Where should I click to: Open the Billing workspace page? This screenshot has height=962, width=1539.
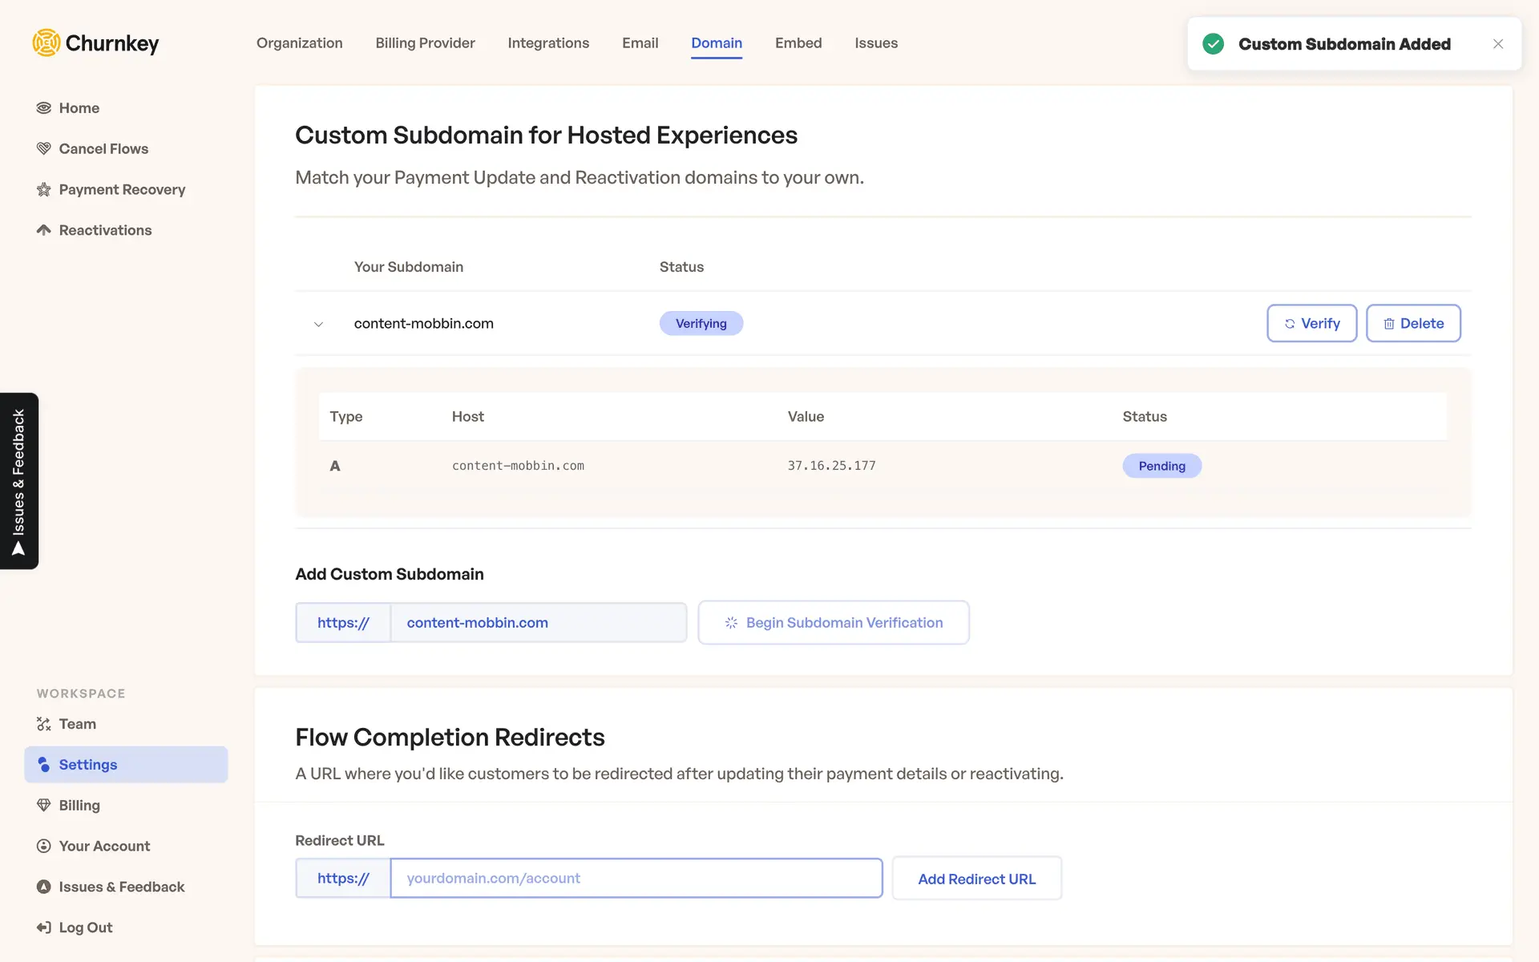point(79,806)
